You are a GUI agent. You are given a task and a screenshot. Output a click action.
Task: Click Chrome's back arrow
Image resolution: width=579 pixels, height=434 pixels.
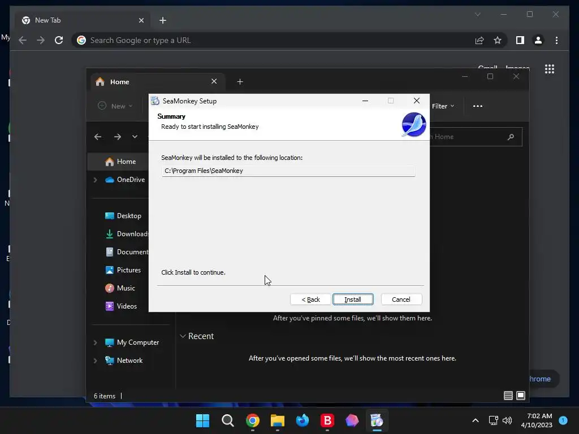point(23,40)
